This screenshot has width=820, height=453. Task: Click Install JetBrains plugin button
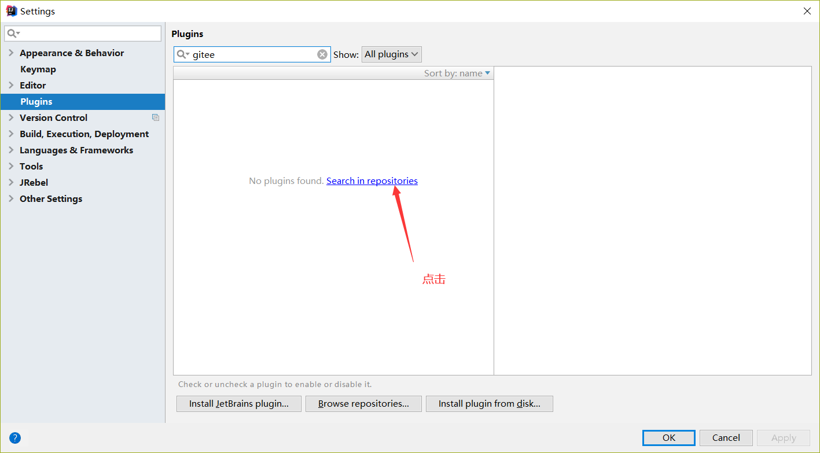coord(239,404)
